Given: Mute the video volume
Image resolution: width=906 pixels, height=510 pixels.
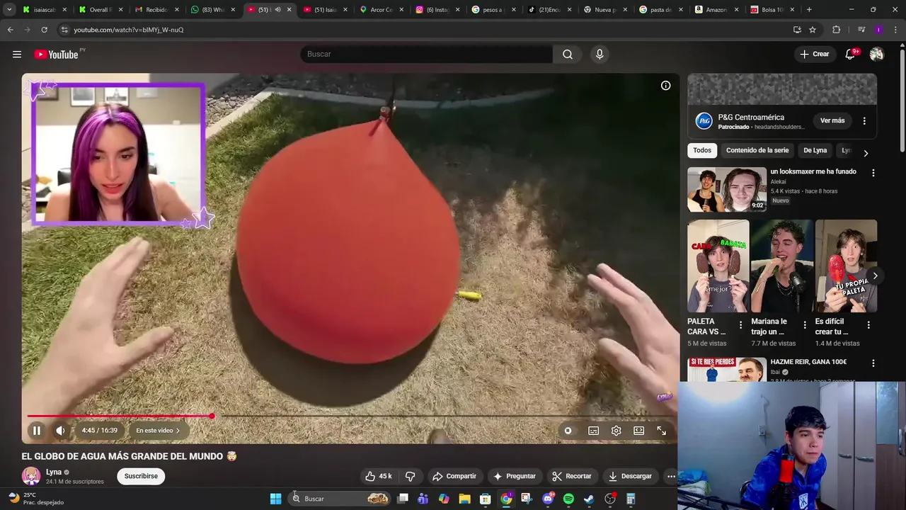Looking at the screenshot, I should pos(61,431).
